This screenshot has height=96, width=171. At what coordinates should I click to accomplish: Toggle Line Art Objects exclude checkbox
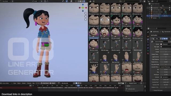click(x=170, y=10)
